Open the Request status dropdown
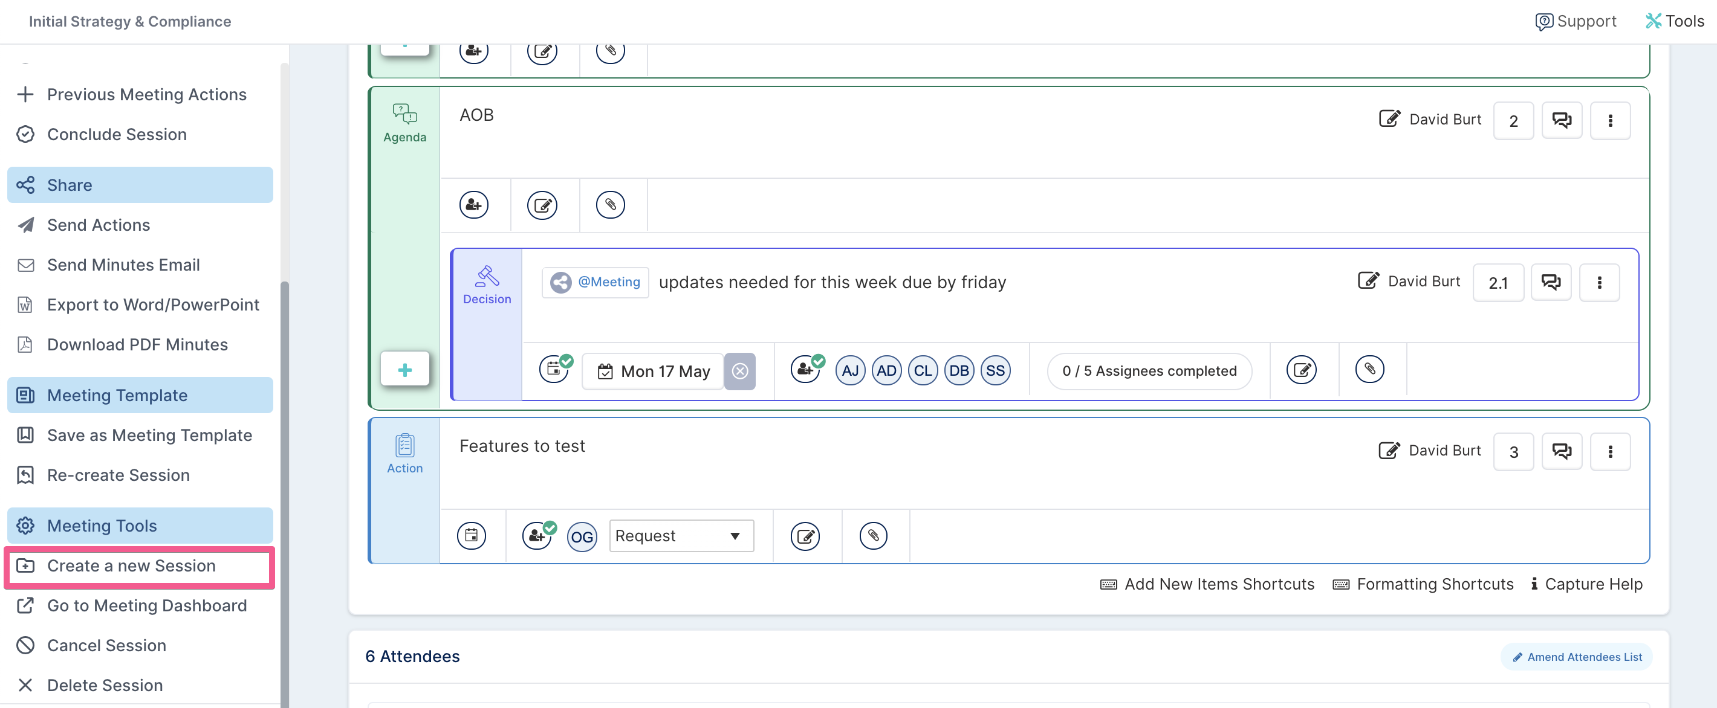This screenshot has height=708, width=1717. pyautogui.click(x=681, y=536)
